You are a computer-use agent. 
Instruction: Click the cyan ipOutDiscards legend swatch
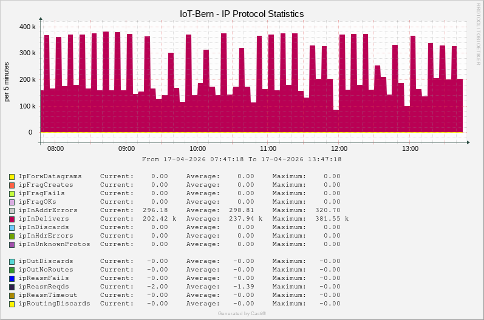click(x=12, y=261)
